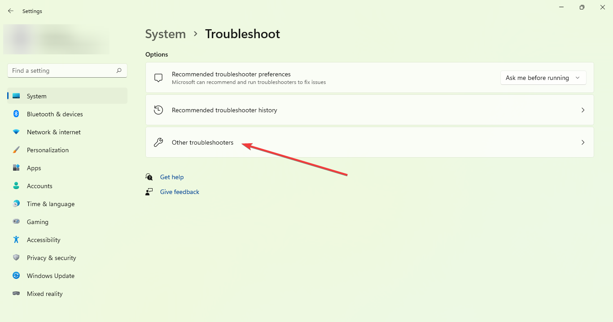
Task: Go to Accessibility settings page
Action: (x=44, y=240)
